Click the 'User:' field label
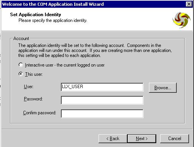Image resolution: width=194 pixels, height=147 pixels. 28,87
